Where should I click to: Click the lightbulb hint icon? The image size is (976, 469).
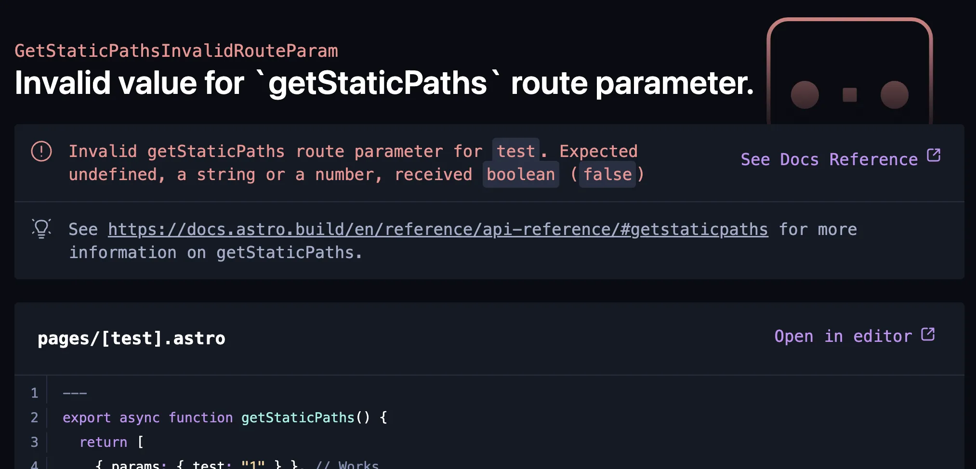[x=41, y=229]
